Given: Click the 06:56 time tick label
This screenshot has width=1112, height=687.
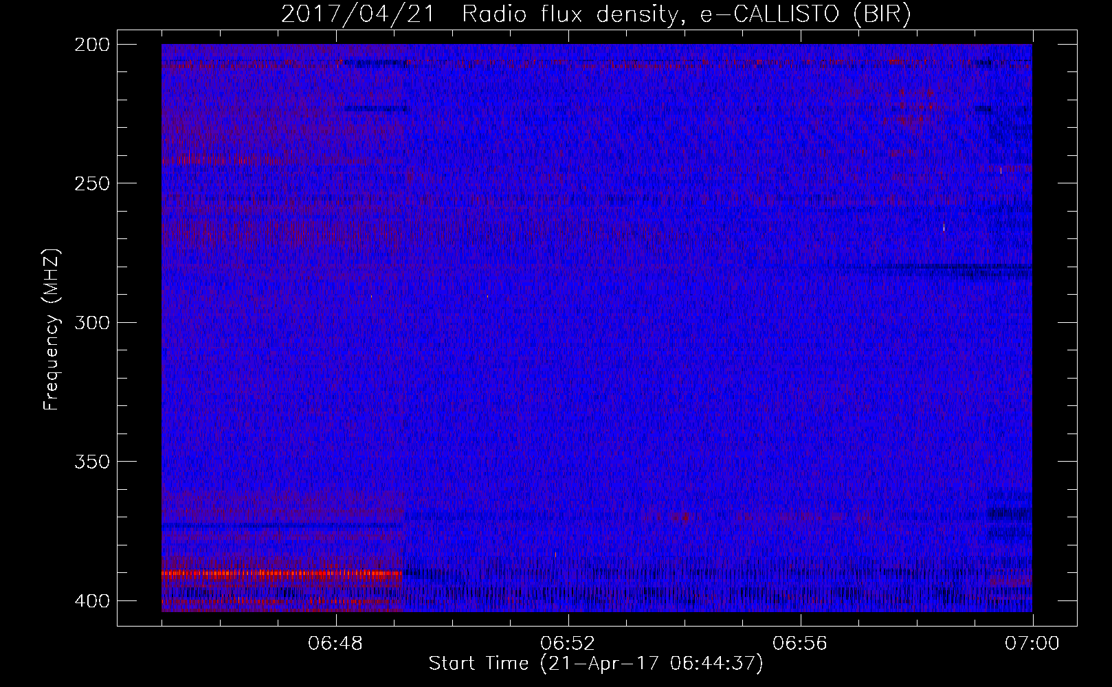Looking at the screenshot, I should pyautogui.click(x=800, y=644).
